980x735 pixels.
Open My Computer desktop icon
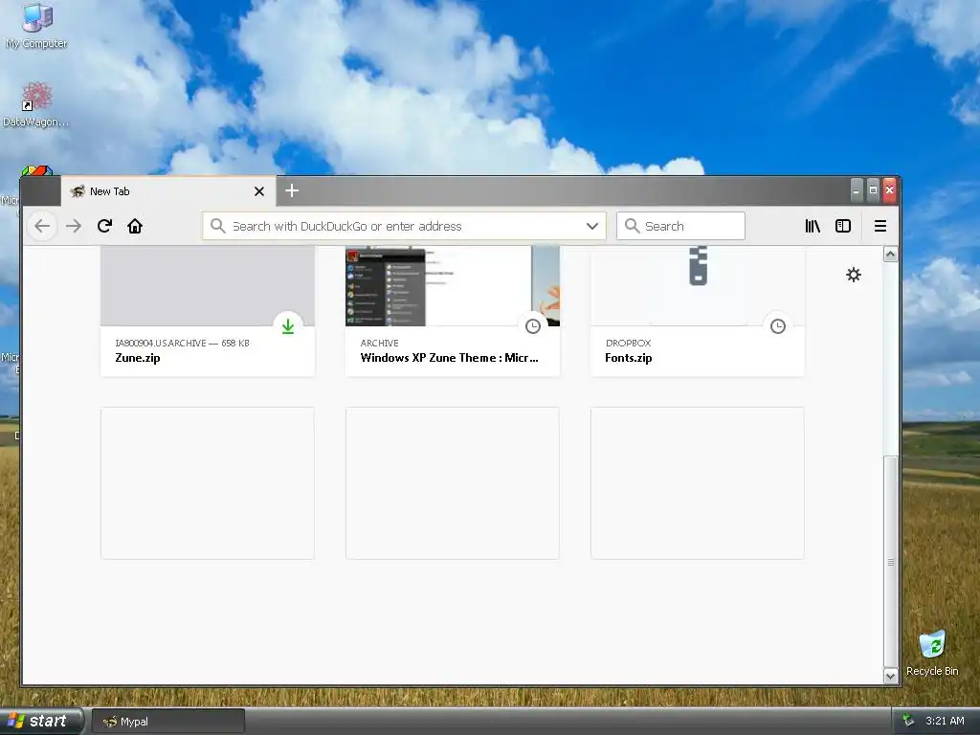pyautogui.click(x=37, y=26)
